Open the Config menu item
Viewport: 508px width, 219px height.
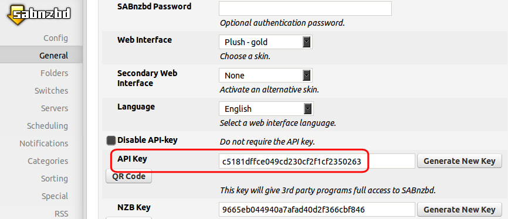[56, 38]
